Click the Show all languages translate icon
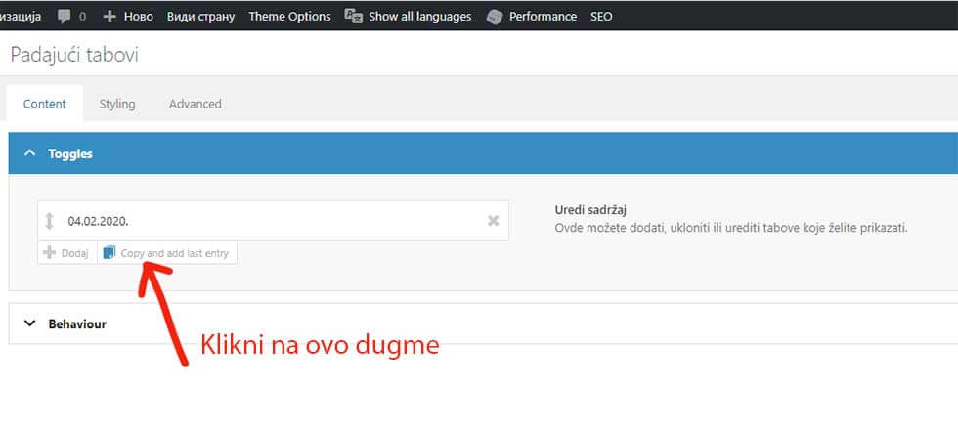Screen dimensions: 958x430 [x=354, y=16]
